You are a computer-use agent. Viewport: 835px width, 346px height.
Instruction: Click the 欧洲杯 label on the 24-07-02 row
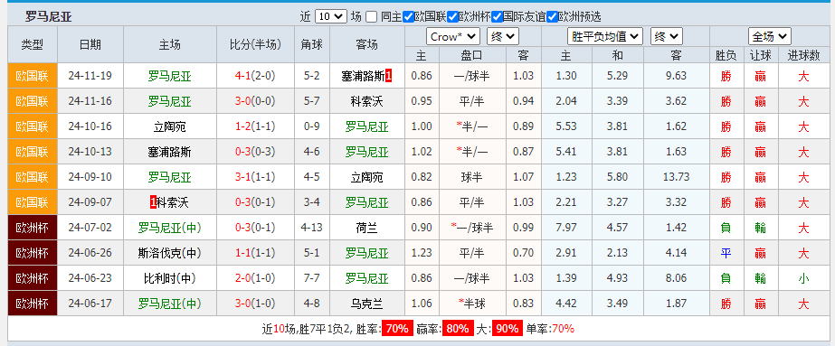32,228
